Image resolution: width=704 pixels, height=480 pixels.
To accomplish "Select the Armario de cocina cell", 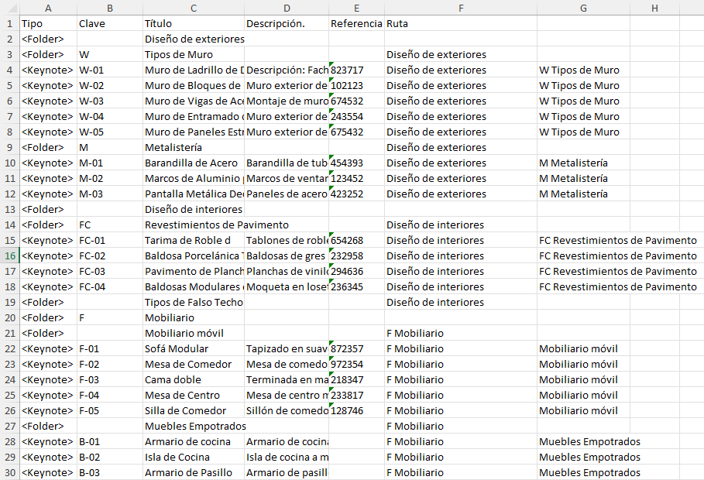I will (x=193, y=441).
